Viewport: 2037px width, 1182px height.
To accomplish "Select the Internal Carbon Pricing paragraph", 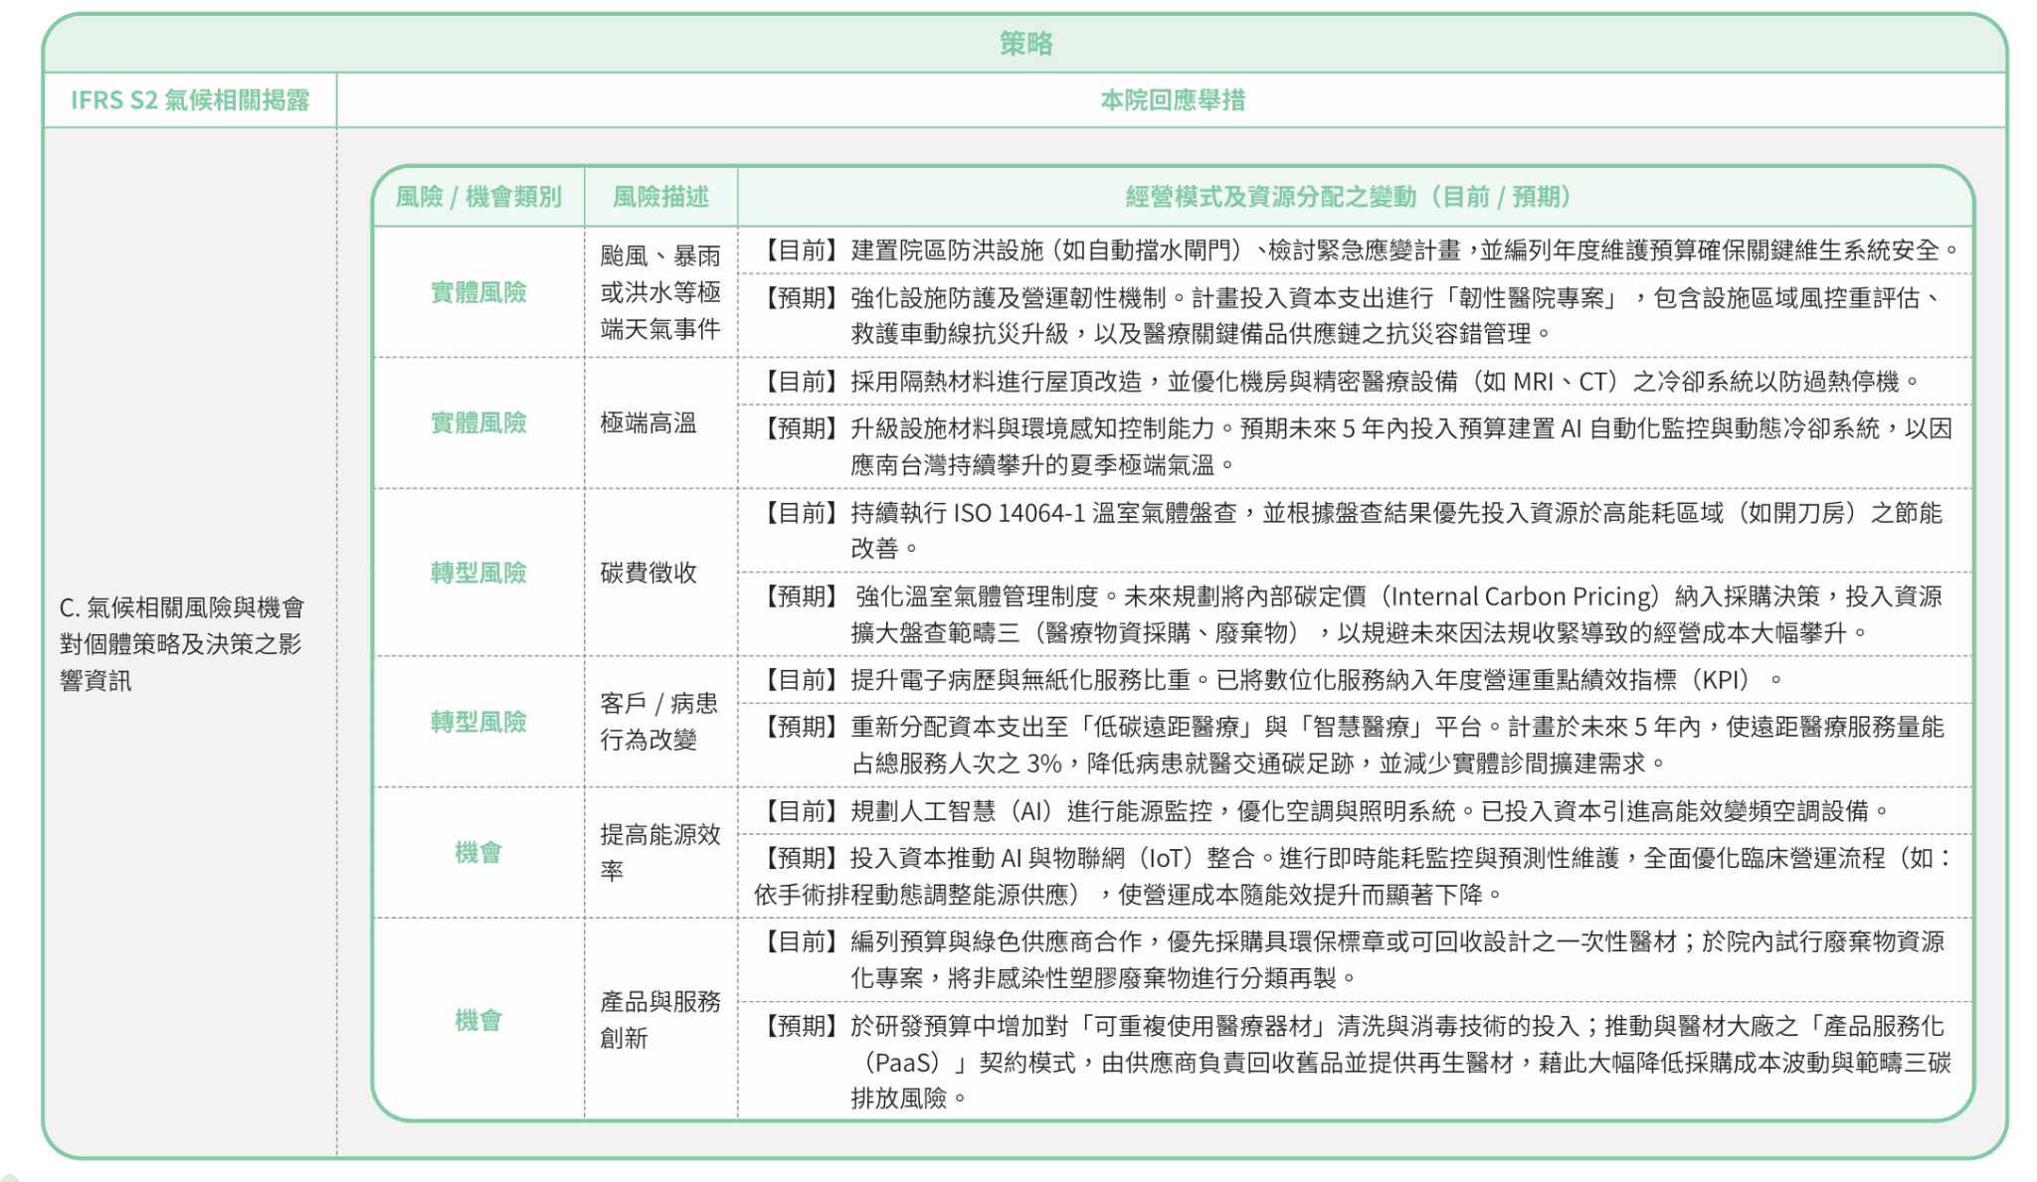I will tap(1350, 613).
